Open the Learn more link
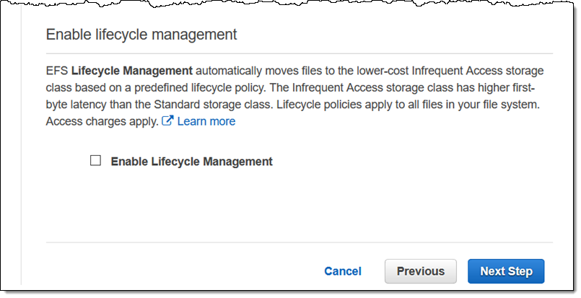The image size is (581, 298). point(206,121)
